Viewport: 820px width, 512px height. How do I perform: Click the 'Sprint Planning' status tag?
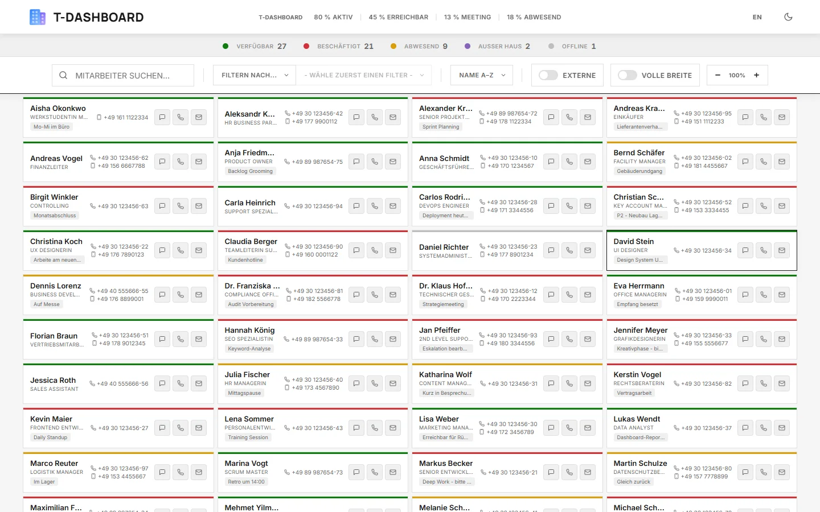(x=441, y=127)
